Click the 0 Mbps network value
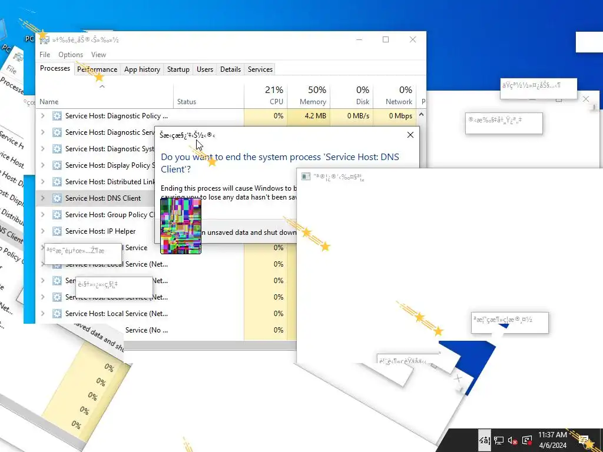The image size is (603, 452). [400, 116]
